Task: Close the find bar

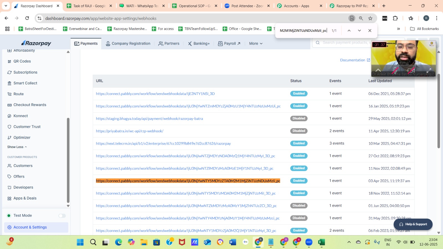Action: click(x=370, y=30)
